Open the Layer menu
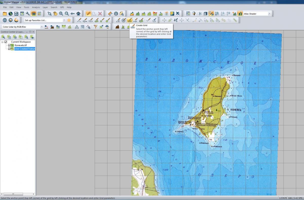This screenshot has height=200, width=304. coord(45,7)
